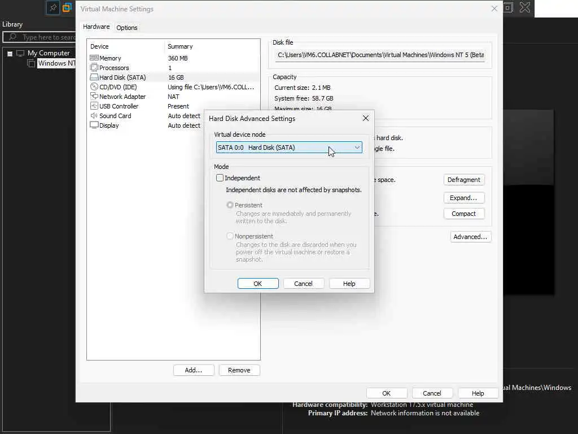Confirm Advanced Settings dialog with OK
The height and width of the screenshot is (434, 578).
point(258,284)
